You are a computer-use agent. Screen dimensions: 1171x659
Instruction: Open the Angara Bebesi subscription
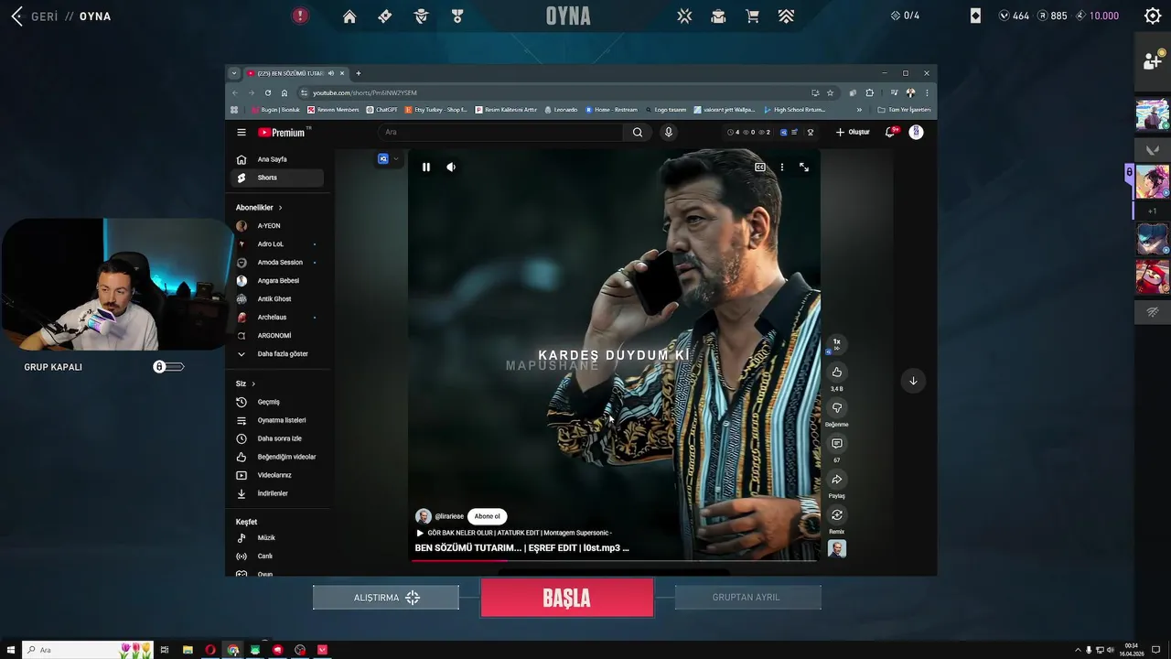277,280
